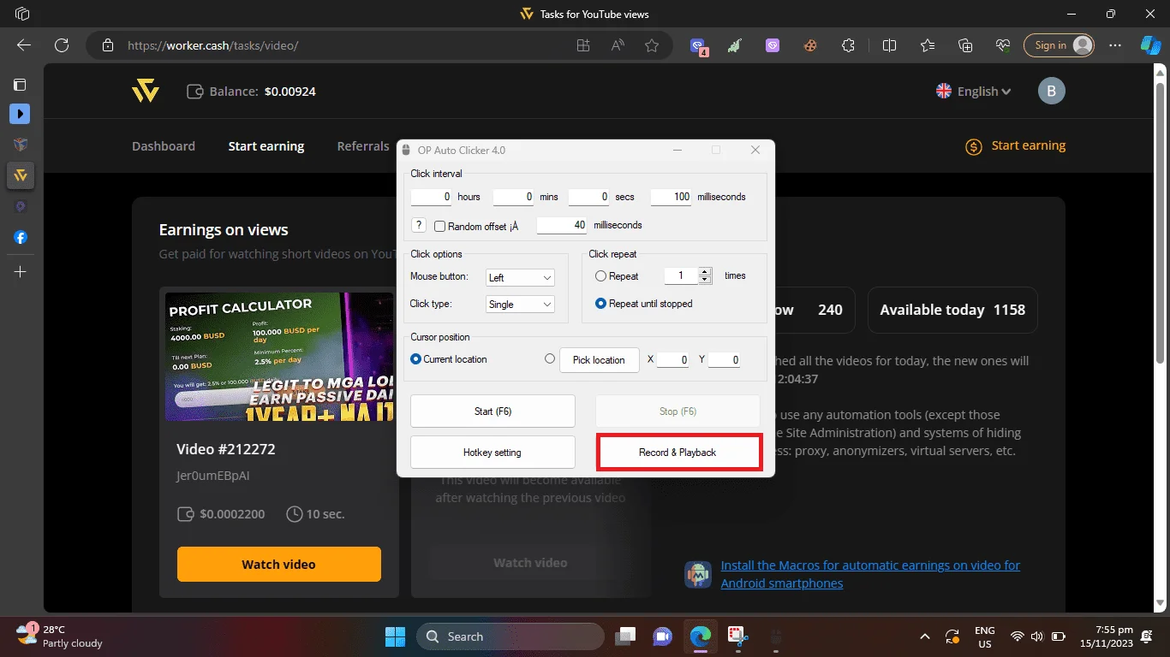Open split screen icon in toolbar

tap(889, 45)
